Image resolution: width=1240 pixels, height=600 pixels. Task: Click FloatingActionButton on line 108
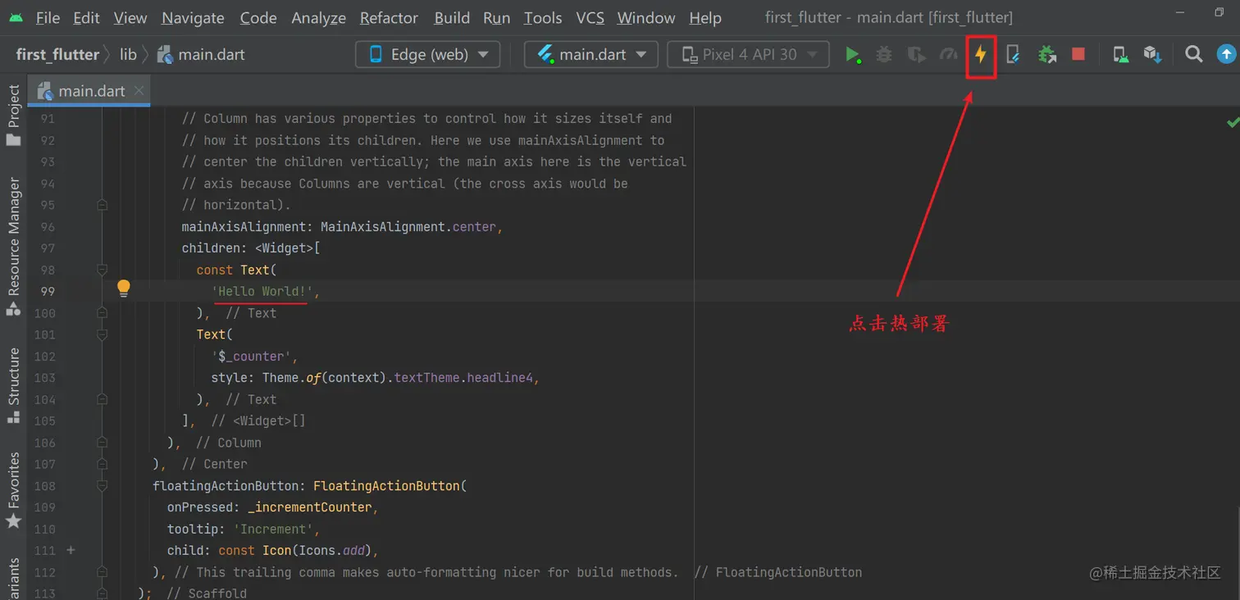pyautogui.click(x=386, y=486)
